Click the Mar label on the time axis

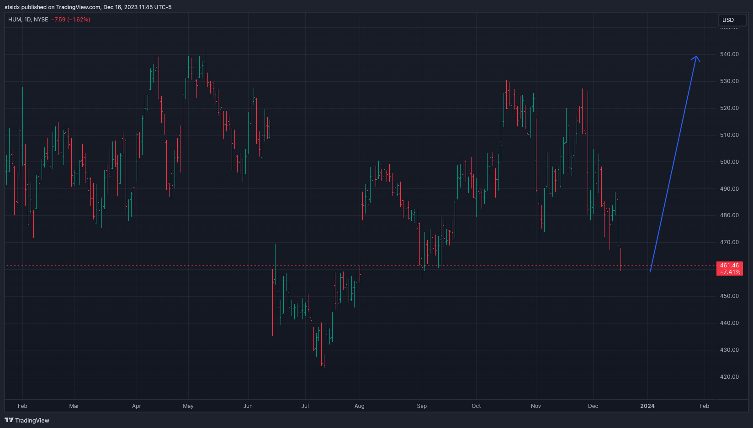74,406
